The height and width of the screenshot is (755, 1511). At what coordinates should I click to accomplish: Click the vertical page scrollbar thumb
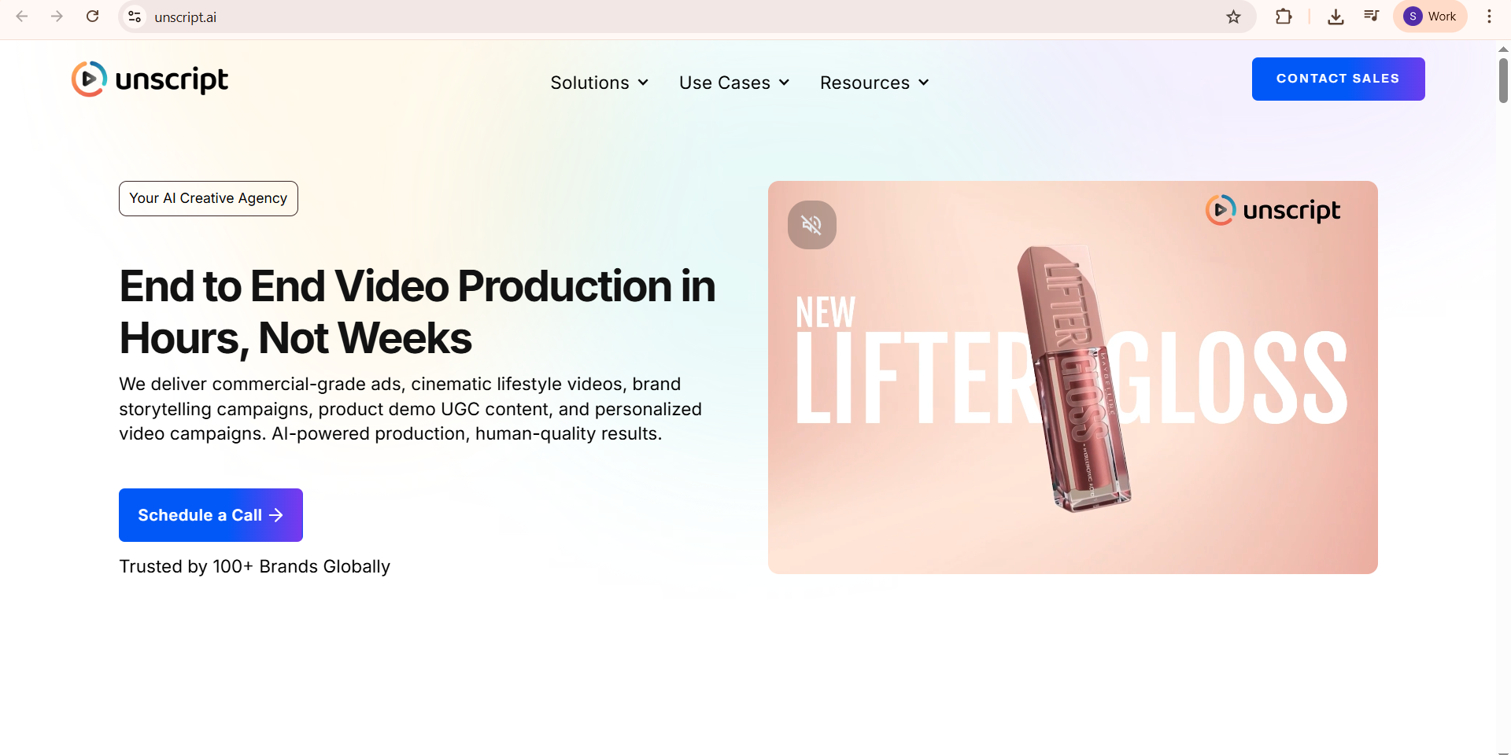coord(1503,80)
